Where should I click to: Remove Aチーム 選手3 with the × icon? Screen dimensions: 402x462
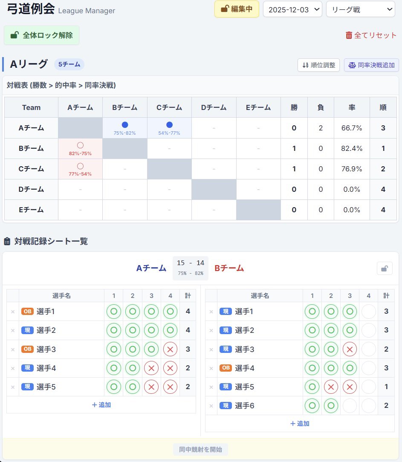pos(13,349)
